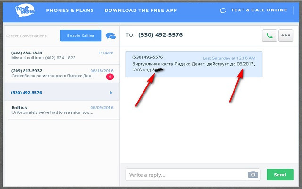This screenshot has height=189, width=302.
Task: Click the Recent Conversations label
Action: (26, 36)
